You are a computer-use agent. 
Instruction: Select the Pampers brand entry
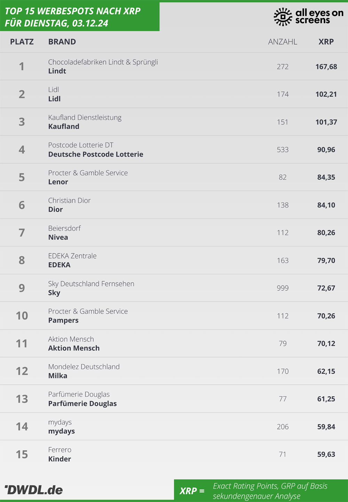point(63,320)
